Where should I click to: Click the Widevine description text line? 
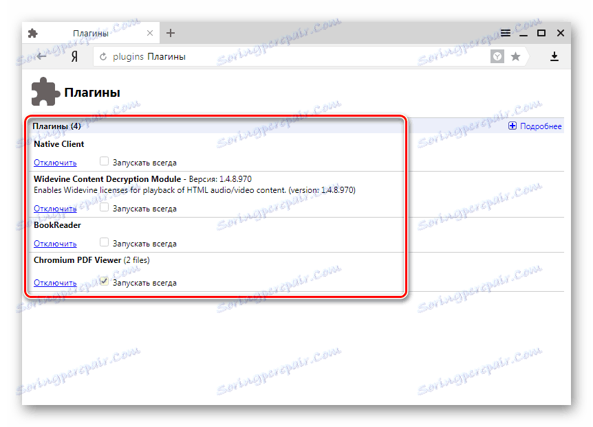[195, 190]
